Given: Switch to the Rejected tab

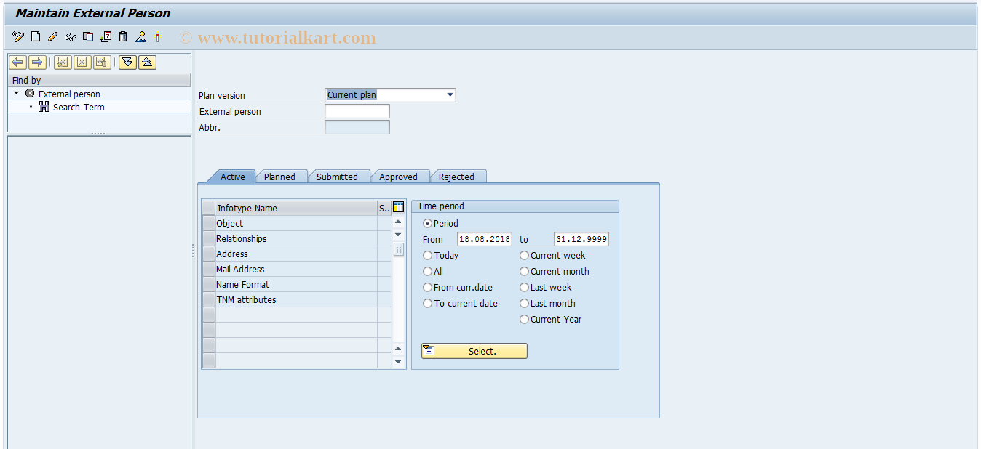Looking at the screenshot, I should click(456, 177).
